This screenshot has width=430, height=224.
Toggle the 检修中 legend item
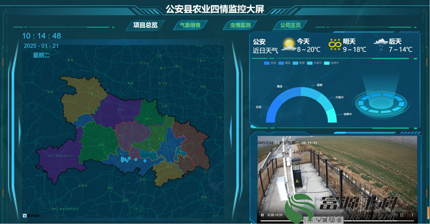click(331, 63)
